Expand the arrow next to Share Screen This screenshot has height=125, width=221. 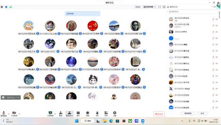coord(55,114)
